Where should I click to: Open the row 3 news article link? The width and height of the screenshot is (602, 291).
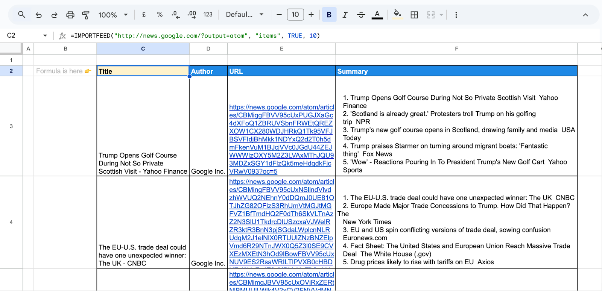[281, 139]
